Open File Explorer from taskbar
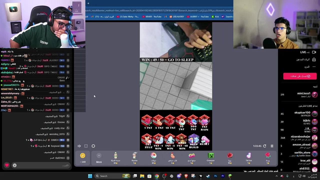 click(x=142, y=176)
